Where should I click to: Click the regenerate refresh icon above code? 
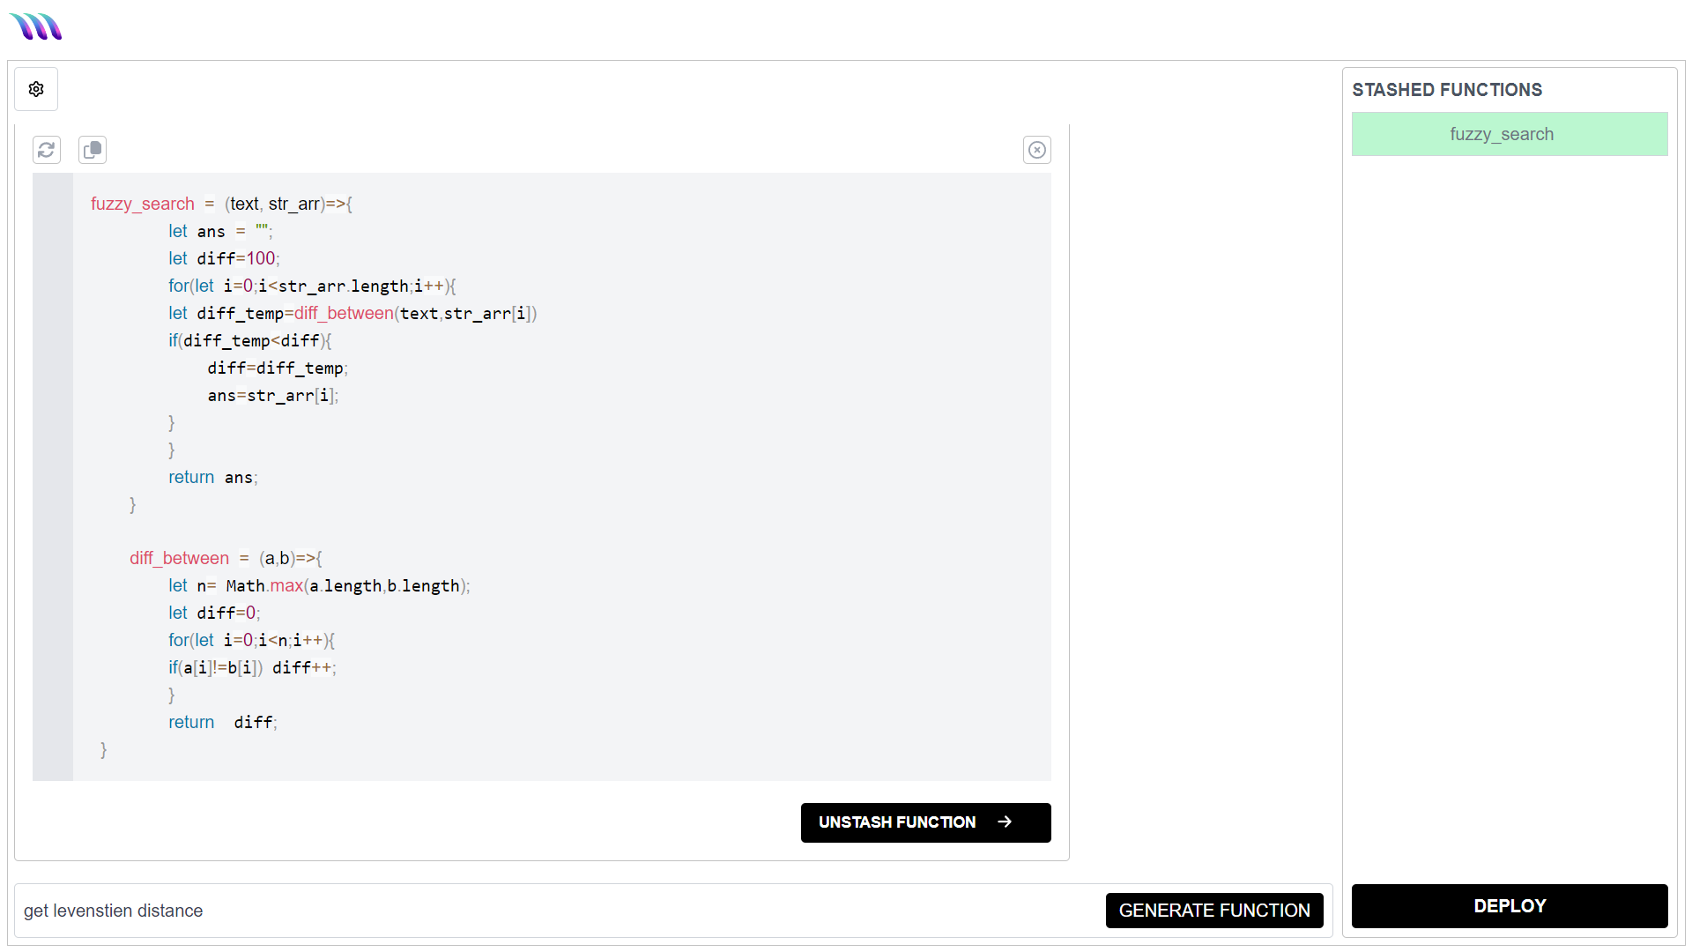coord(47,150)
